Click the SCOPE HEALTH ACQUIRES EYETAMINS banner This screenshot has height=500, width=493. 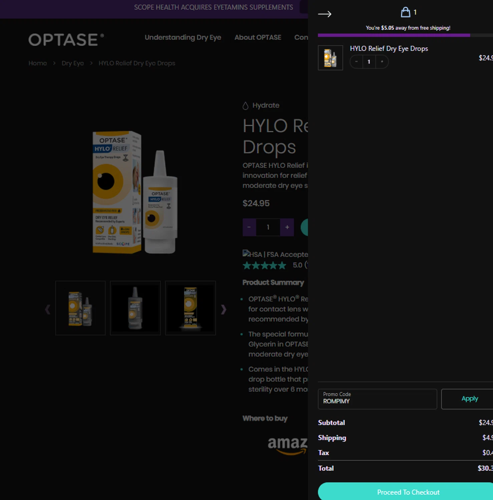click(x=214, y=7)
